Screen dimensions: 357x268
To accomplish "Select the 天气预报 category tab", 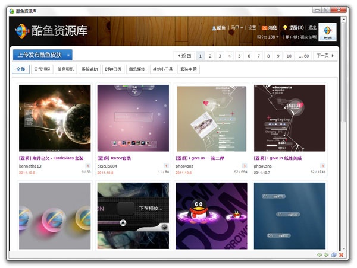I will pyautogui.click(x=42, y=69).
